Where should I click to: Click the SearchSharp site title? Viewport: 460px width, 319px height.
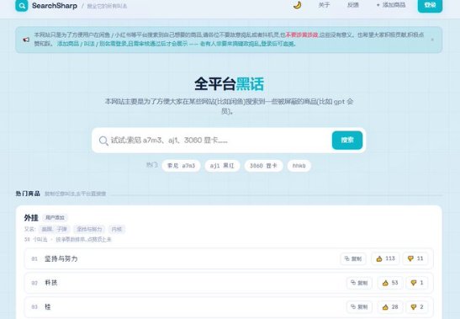click(55, 6)
